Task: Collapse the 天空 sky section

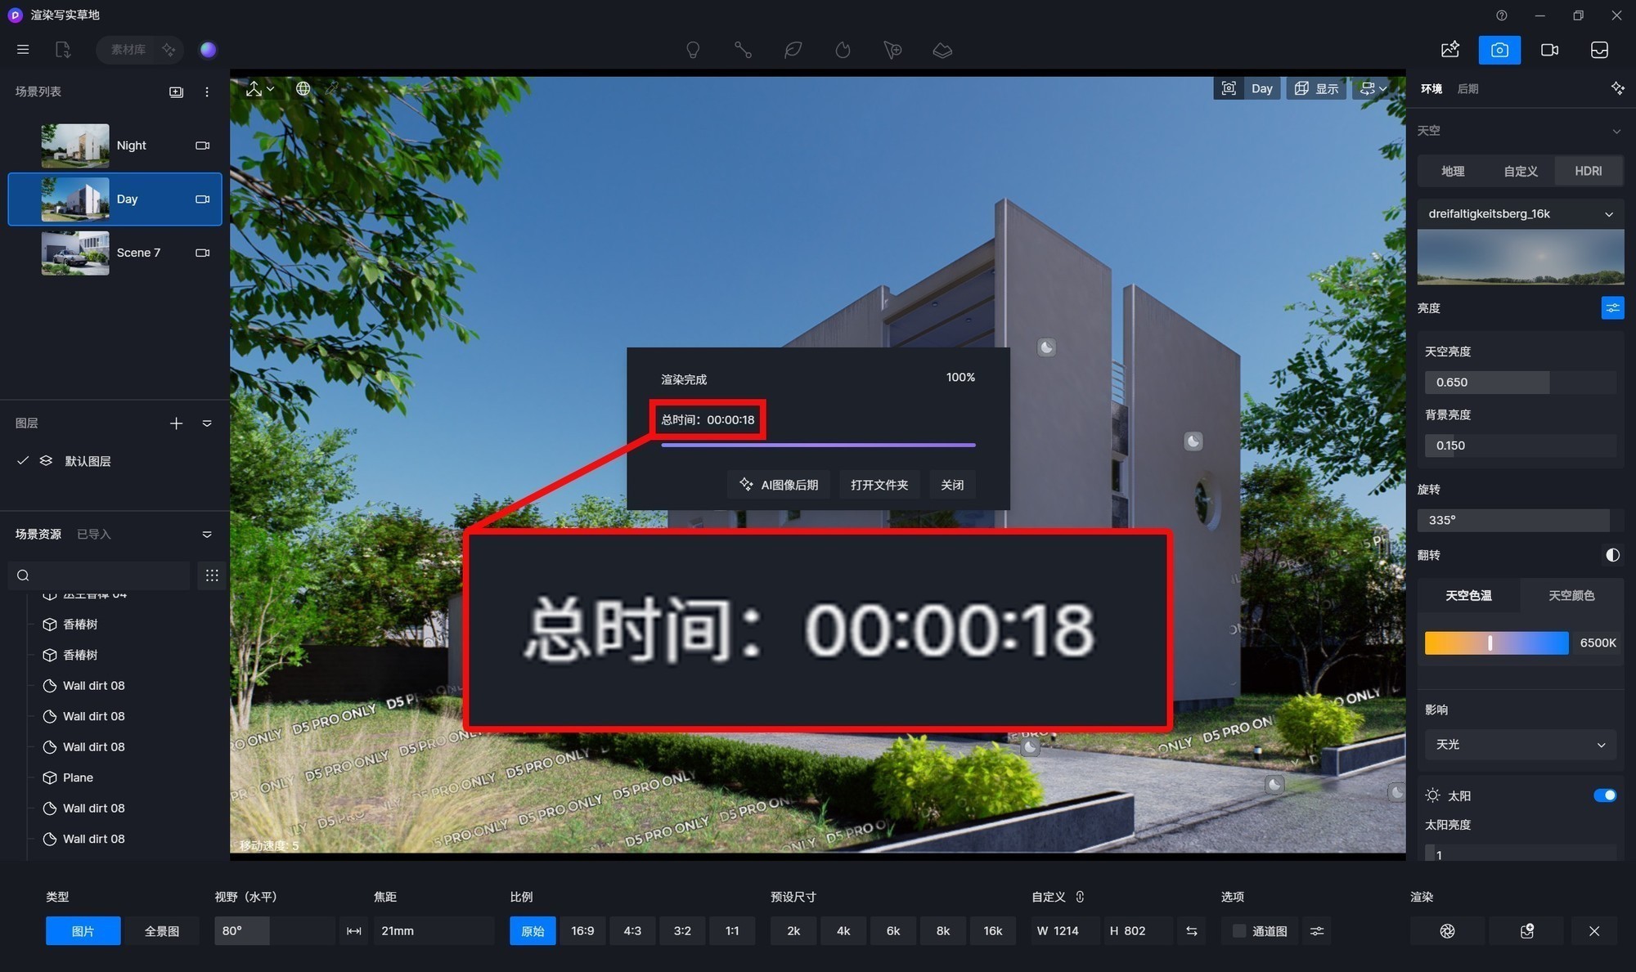Action: 1616,131
